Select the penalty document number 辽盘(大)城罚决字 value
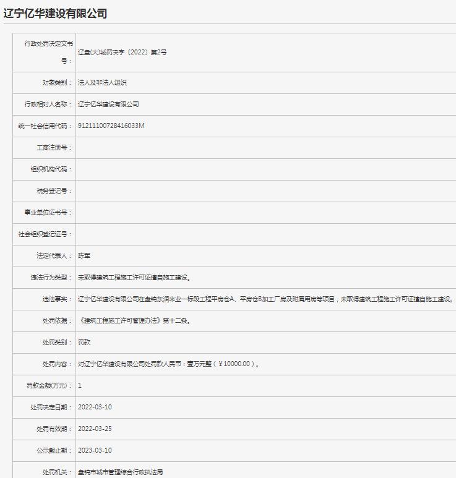The image size is (456, 478). (122, 53)
